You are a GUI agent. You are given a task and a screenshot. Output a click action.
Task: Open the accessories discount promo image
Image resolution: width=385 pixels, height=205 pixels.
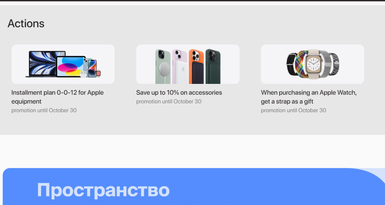coord(188,64)
